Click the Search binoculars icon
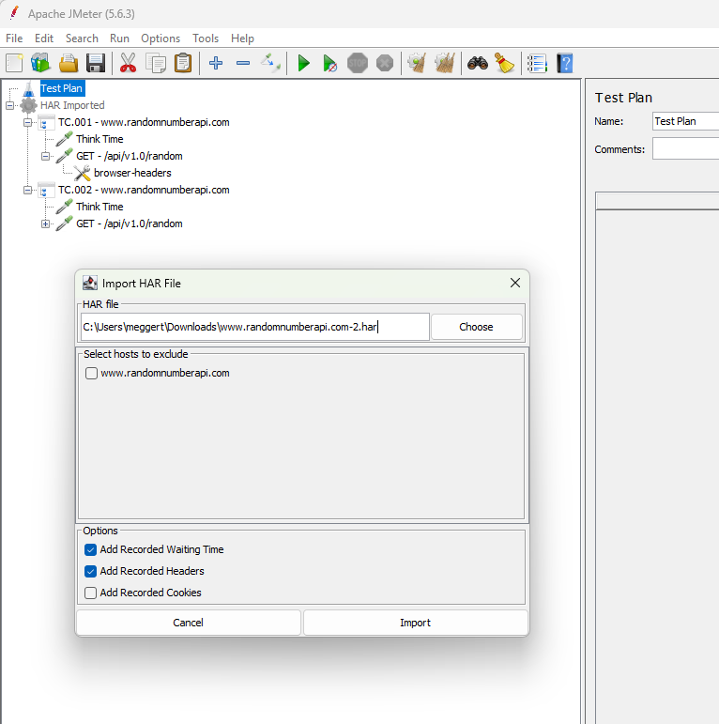Image resolution: width=719 pixels, height=724 pixels. [x=477, y=63]
